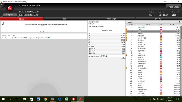
Task: Select player Andi Duda
Action: pos(141,47)
